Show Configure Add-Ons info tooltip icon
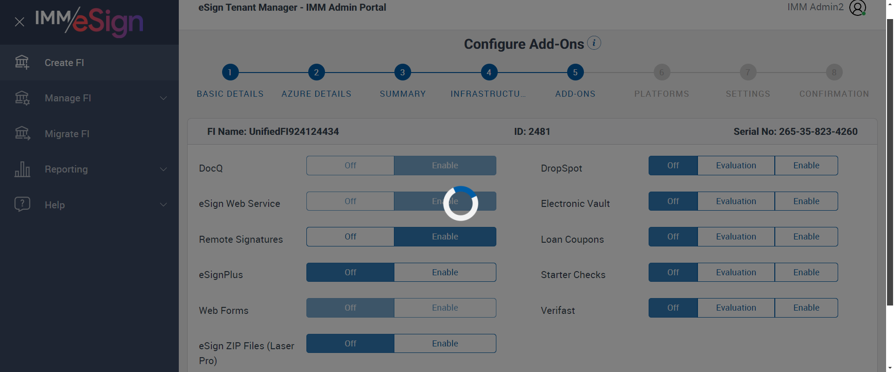894x372 pixels. (x=594, y=43)
